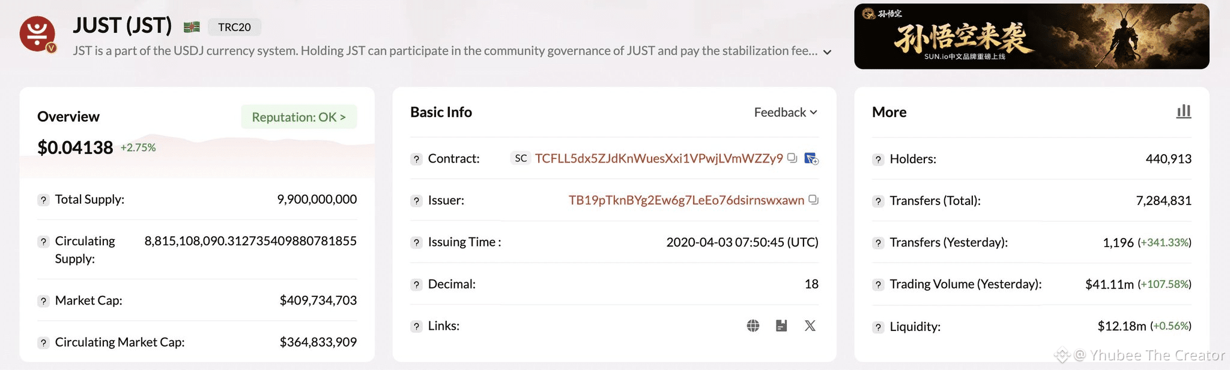Open the contract address TCFLL5dx... link
This screenshot has width=1230, height=370.
(x=658, y=158)
